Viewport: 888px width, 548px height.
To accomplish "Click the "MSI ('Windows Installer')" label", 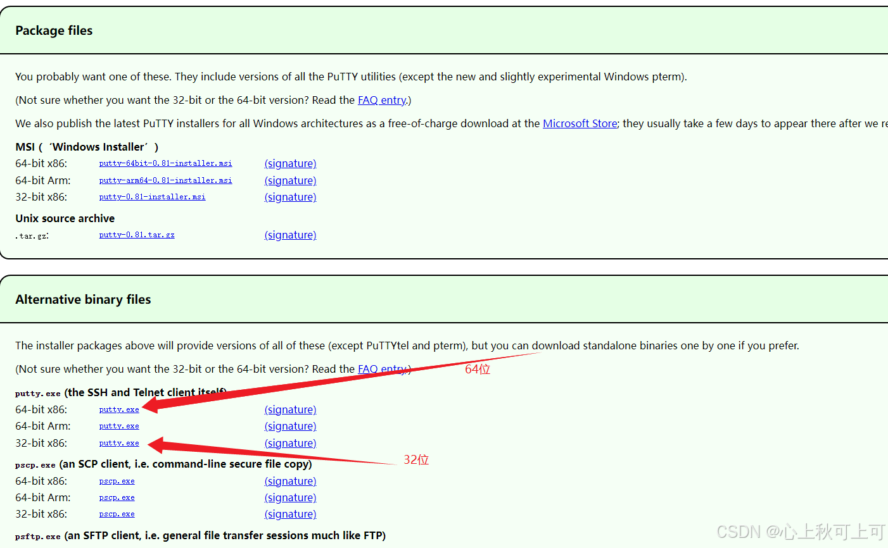I will pos(87,147).
